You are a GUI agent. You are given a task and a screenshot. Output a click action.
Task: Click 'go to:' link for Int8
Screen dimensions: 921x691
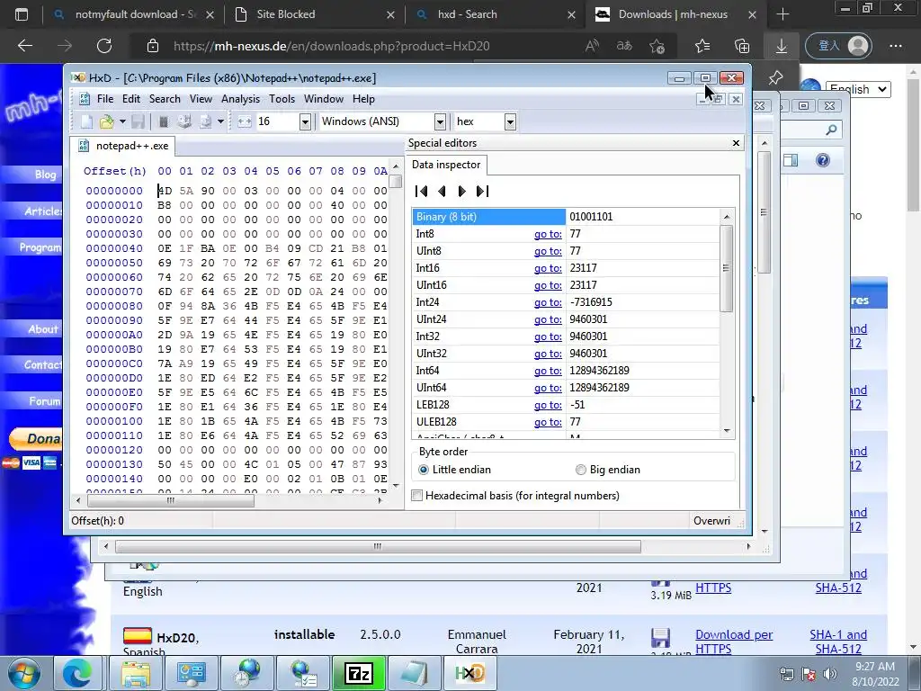tap(548, 234)
